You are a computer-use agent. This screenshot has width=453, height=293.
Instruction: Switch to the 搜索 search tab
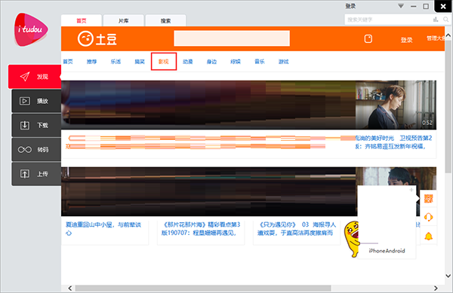coord(165,21)
